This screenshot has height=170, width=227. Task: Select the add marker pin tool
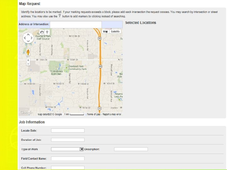coord(47,32)
